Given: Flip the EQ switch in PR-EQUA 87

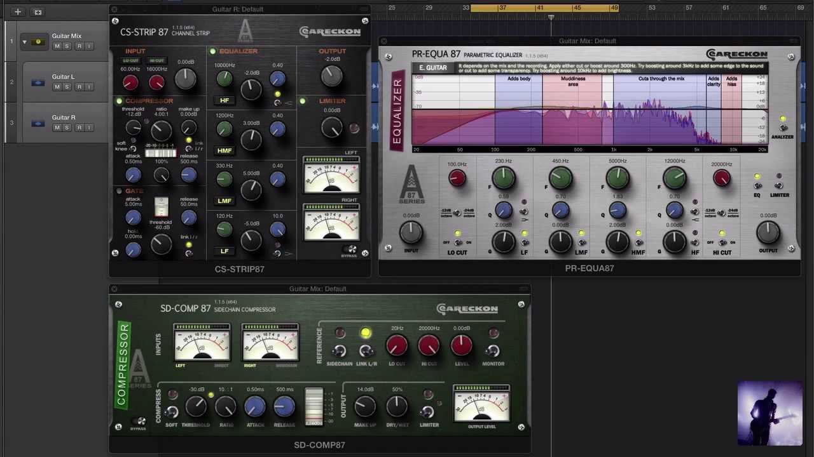Looking at the screenshot, I should point(757,185).
